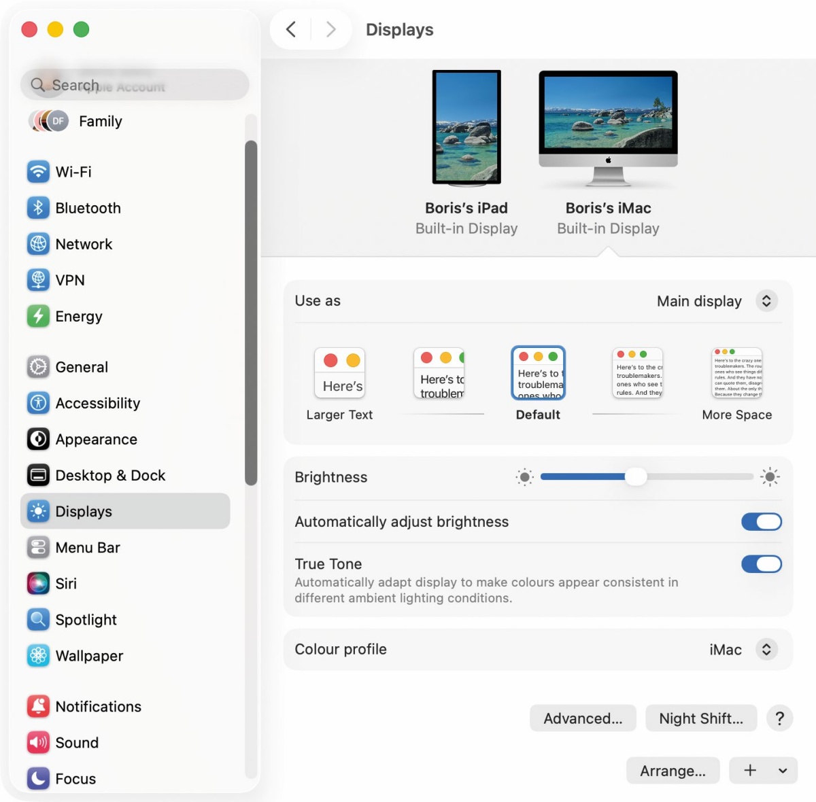The image size is (816, 802).
Task: Click the Family avatars icon
Action: click(x=48, y=121)
